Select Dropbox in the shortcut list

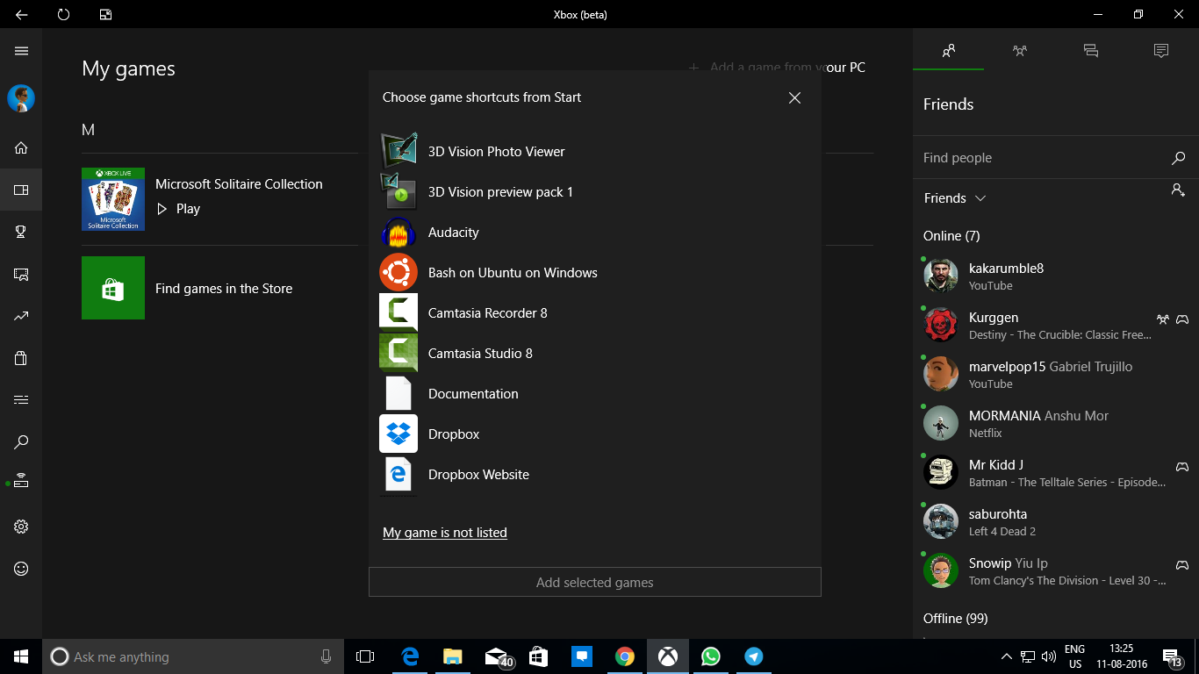point(595,434)
